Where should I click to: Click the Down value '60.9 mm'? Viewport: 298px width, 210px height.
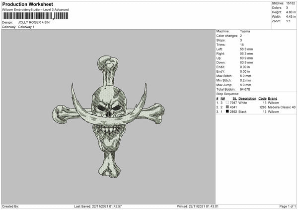click(x=246, y=62)
